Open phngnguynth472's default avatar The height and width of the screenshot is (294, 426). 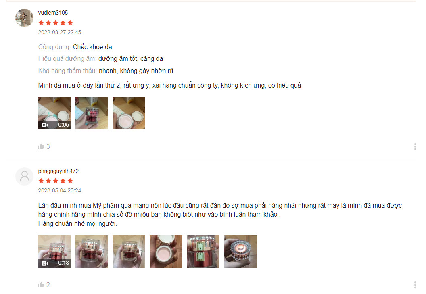tap(25, 176)
